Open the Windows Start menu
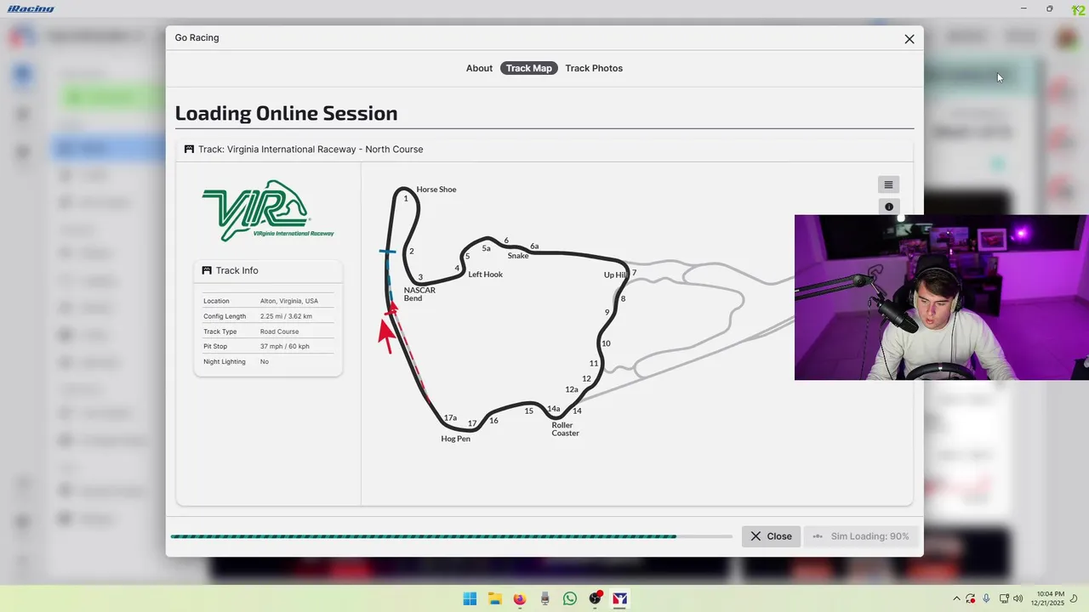Viewport: 1089px width, 612px height. click(x=470, y=598)
